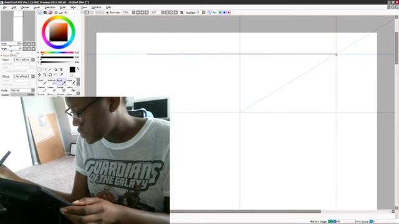Open the File menu
The width and height of the screenshot is (399, 224).
[4, 7]
